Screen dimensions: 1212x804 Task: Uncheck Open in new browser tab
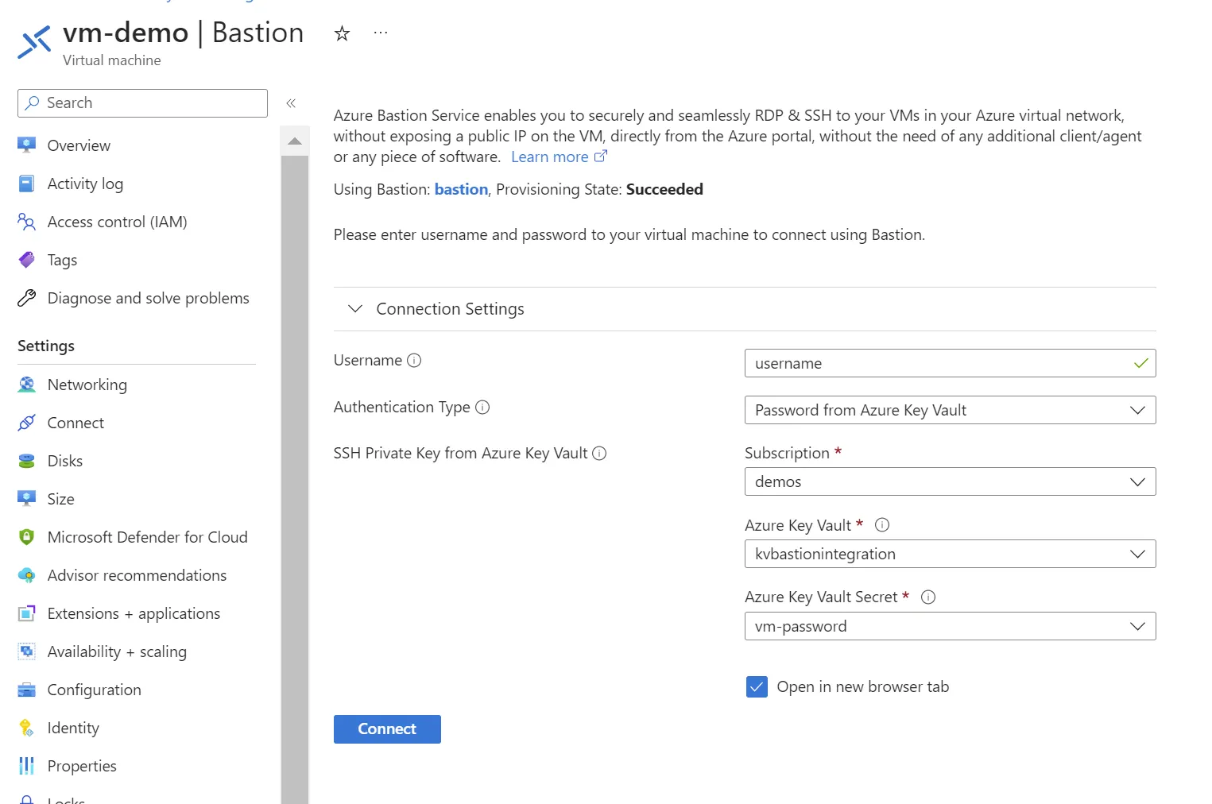click(757, 687)
